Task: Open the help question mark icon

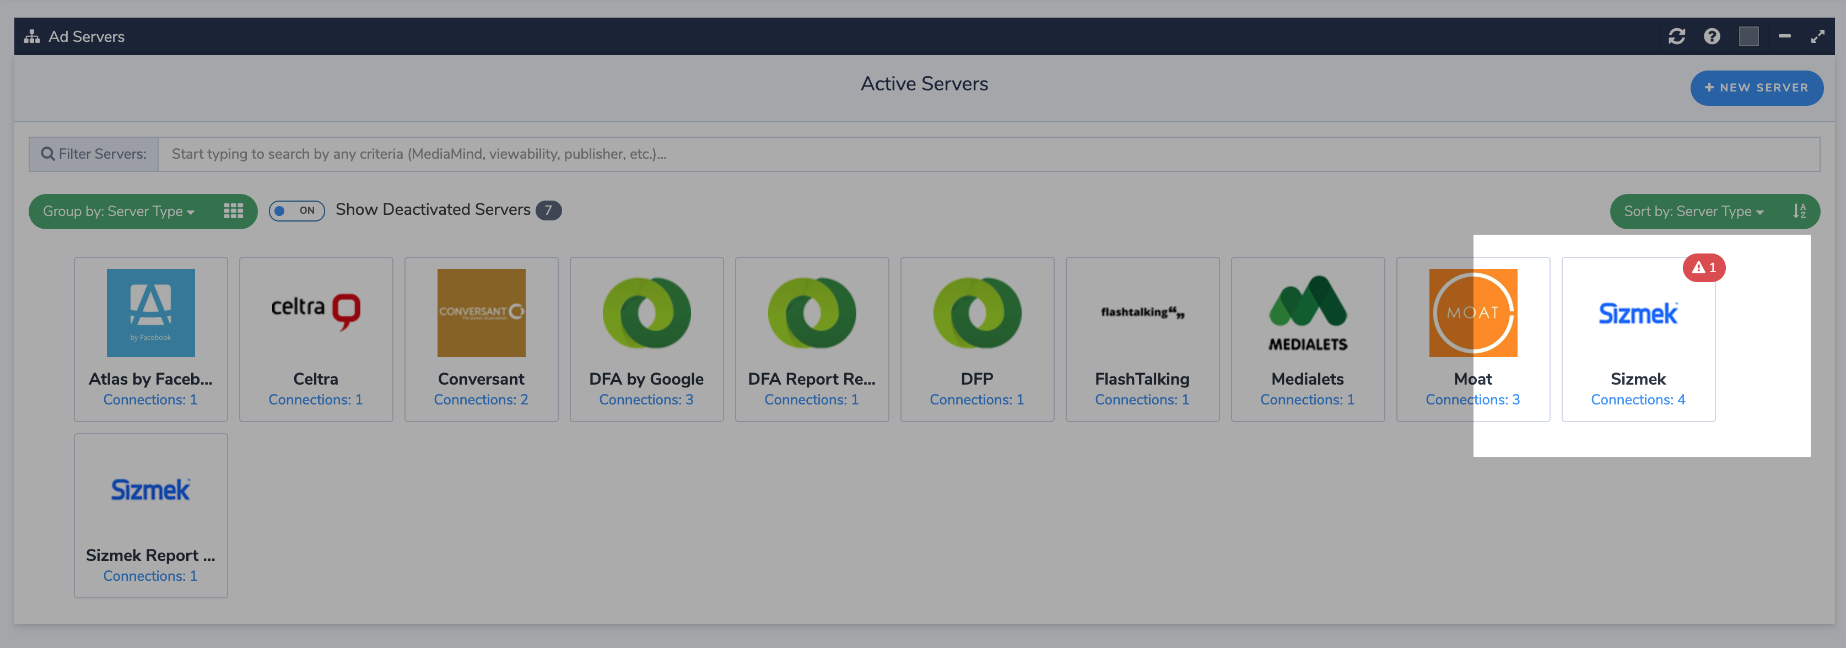Action: (1712, 36)
